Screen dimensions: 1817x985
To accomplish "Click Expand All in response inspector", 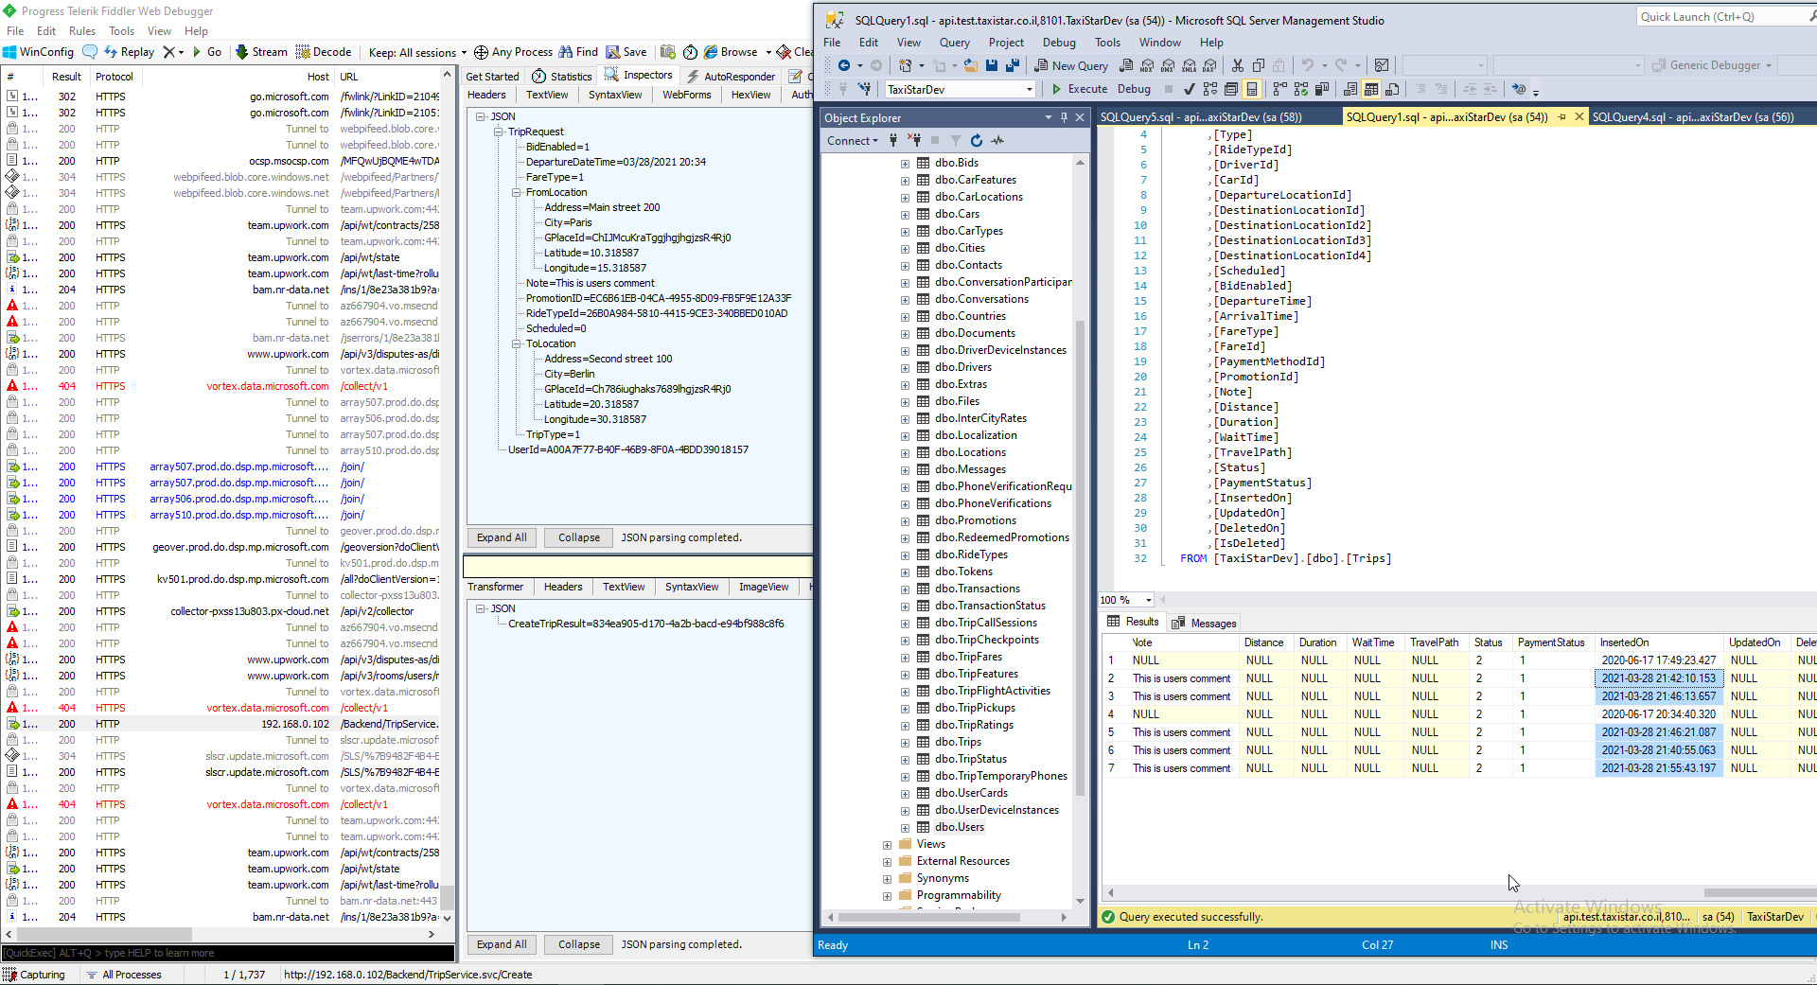I will tap(502, 944).
